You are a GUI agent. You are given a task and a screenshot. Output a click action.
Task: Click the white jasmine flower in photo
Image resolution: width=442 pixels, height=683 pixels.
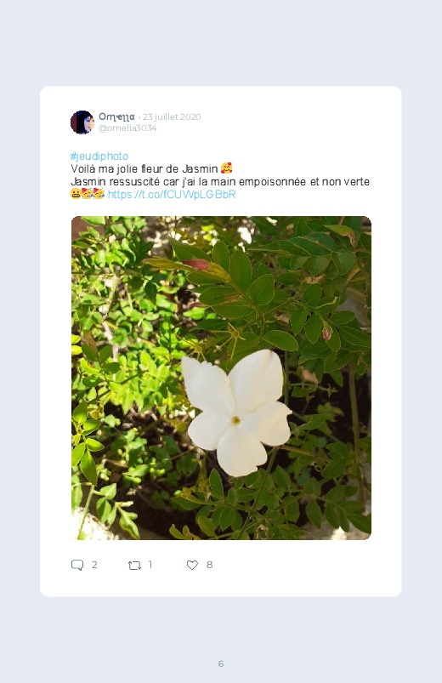click(236, 412)
